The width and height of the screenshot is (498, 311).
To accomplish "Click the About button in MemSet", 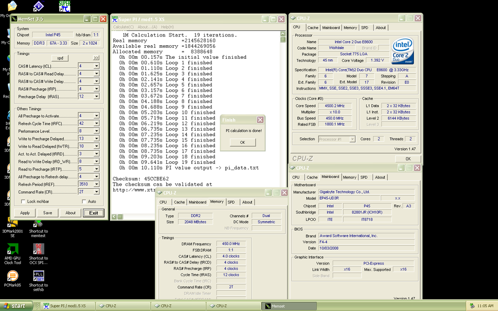I will 71,213.
